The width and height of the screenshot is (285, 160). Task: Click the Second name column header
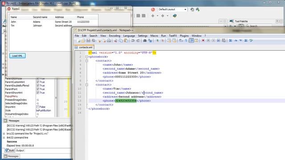coord(40,17)
